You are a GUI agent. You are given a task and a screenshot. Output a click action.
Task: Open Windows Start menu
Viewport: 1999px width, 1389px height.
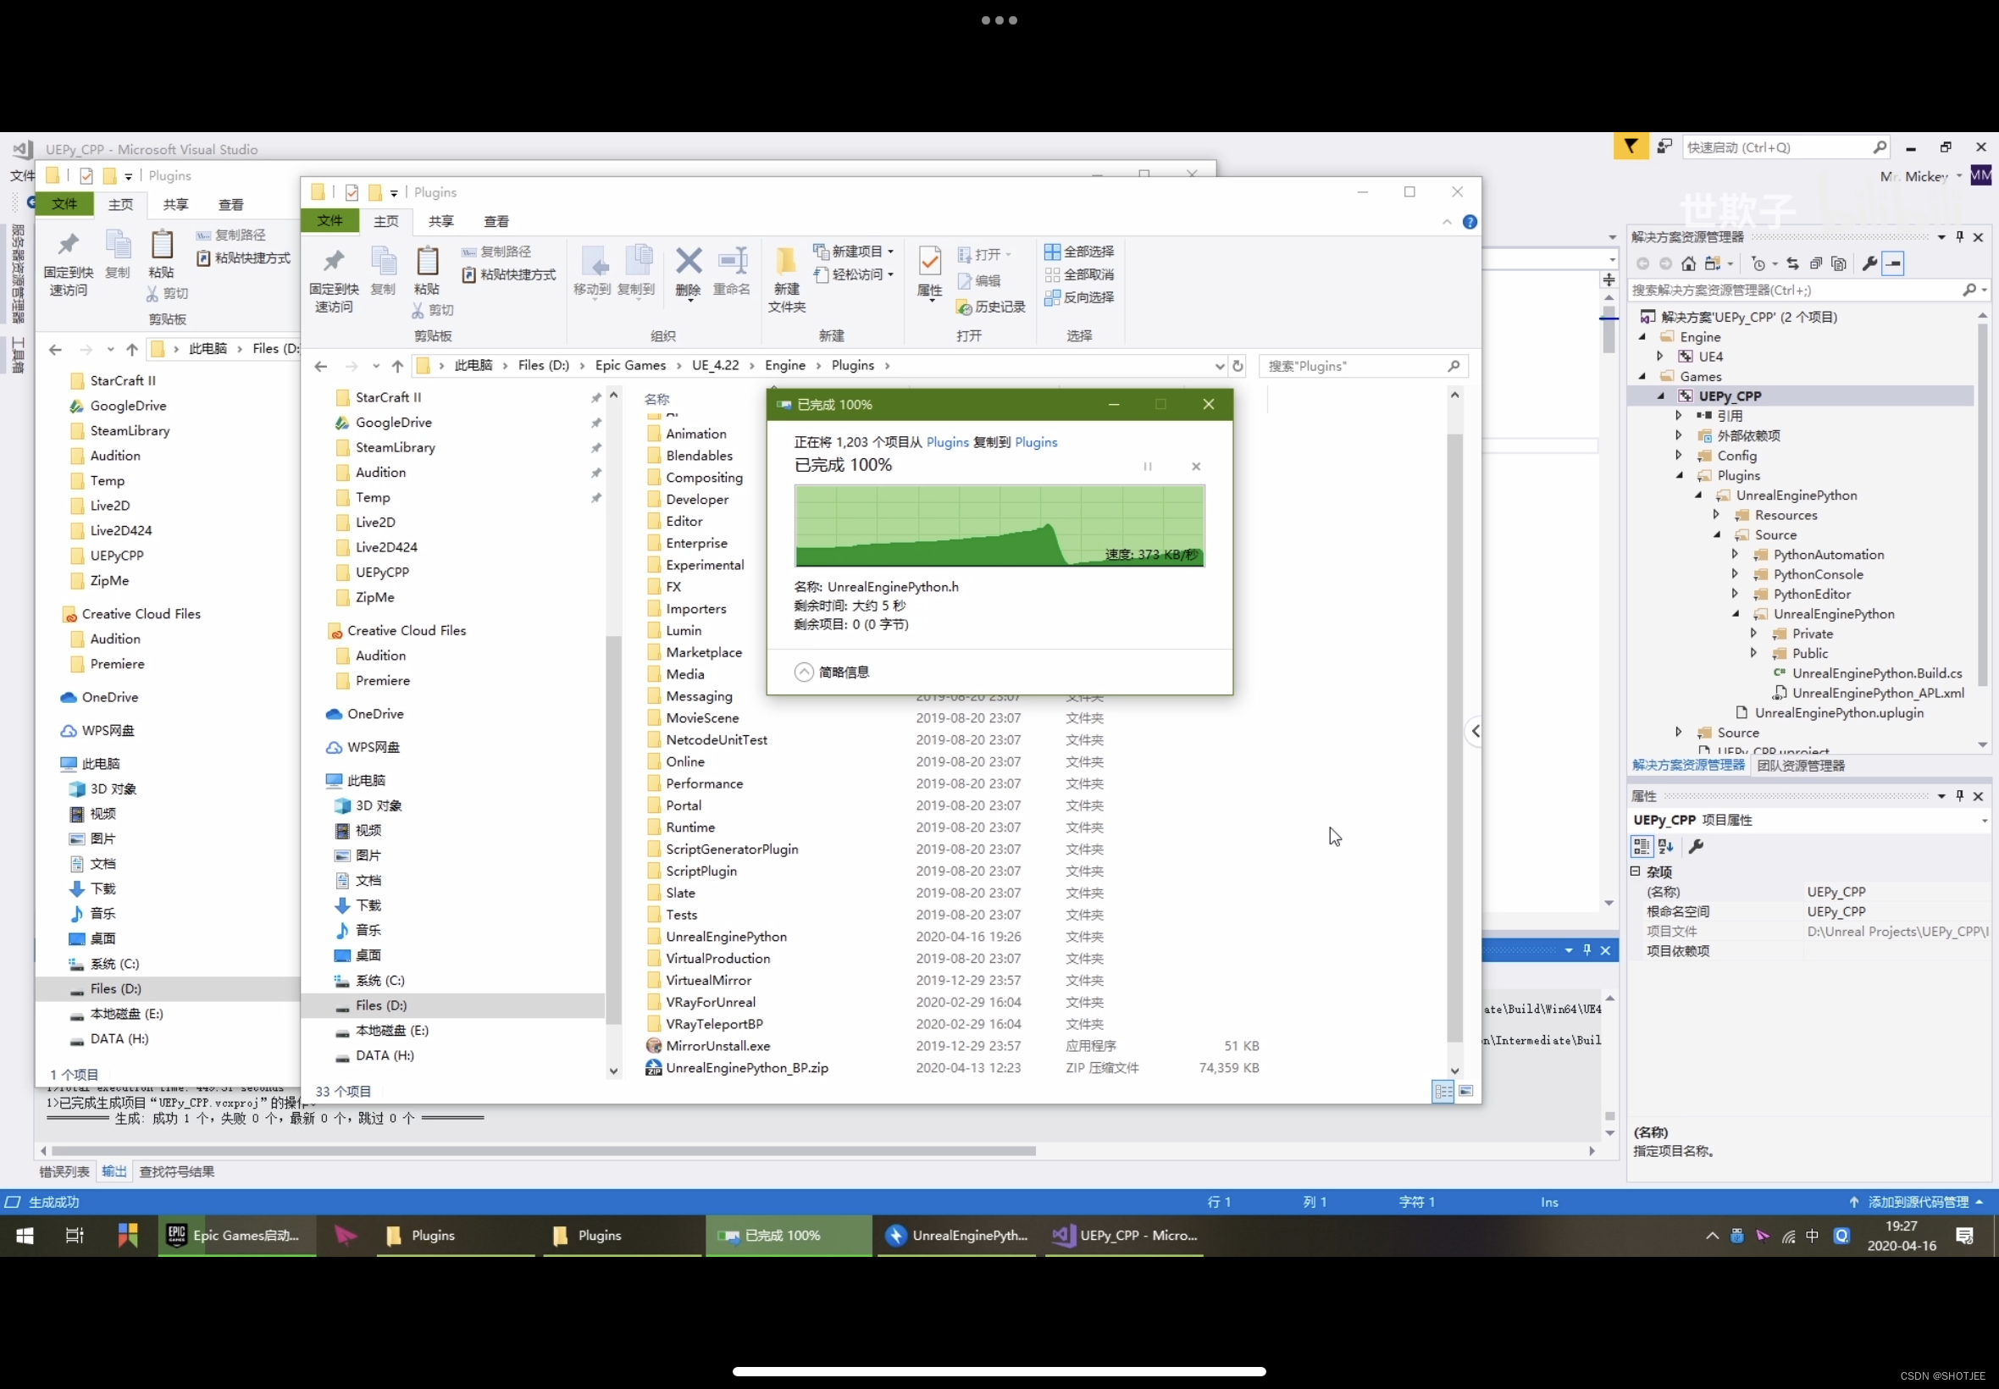(25, 1236)
